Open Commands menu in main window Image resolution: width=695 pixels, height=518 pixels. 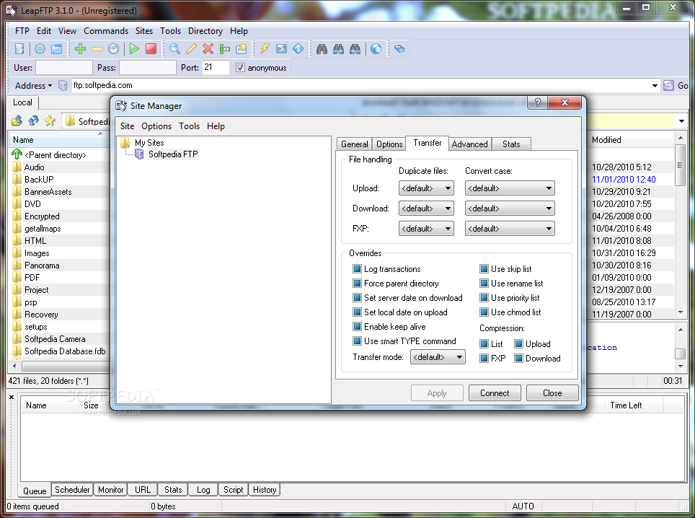click(106, 31)
